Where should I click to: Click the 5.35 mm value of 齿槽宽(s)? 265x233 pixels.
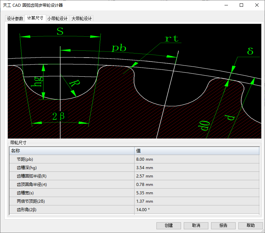pos(145,193)
